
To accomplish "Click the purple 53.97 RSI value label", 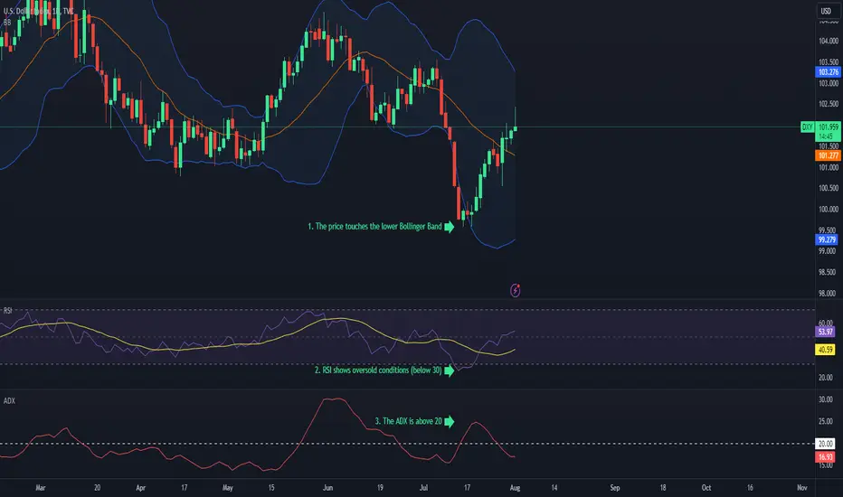I will click(x=825, y=332).
